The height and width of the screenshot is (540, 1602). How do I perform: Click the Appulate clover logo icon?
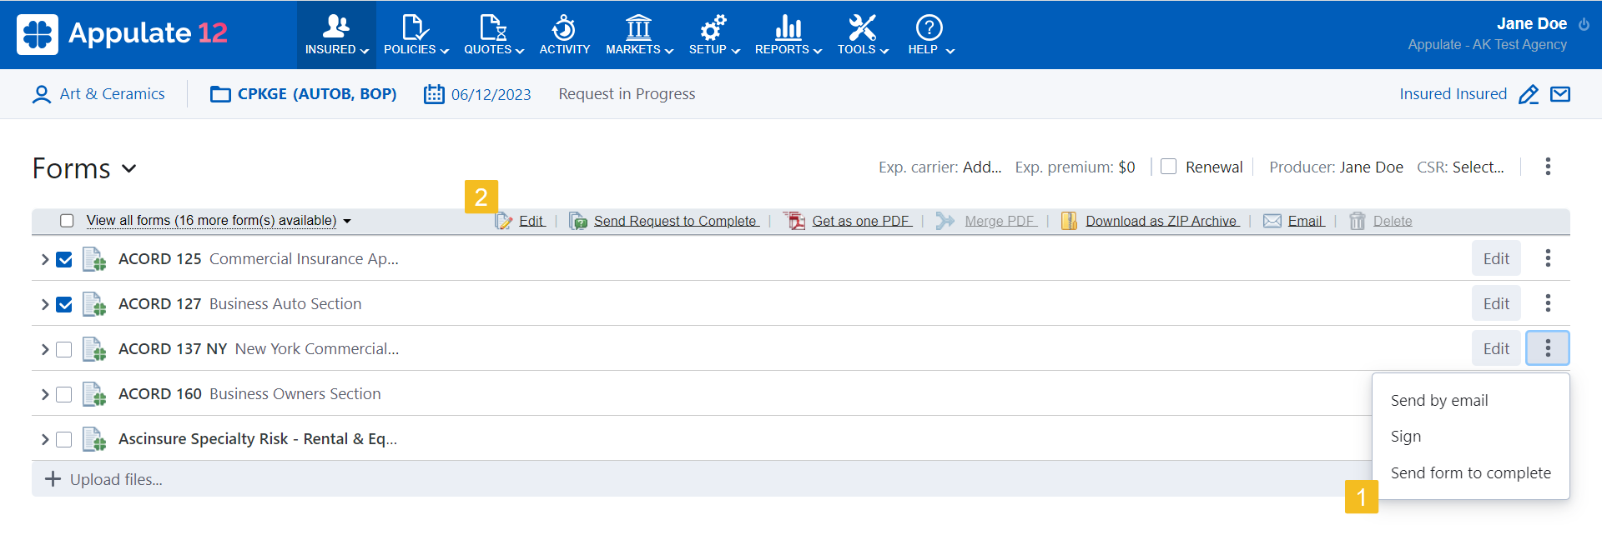pos(38,34)
